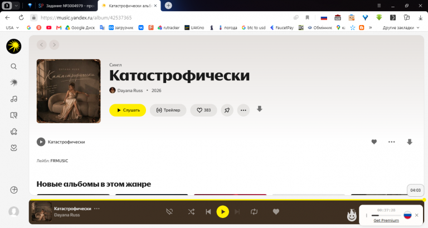The width and height of the screenshot is (428, 228).
Task: Go forward using in-page right chevron
Action: click(x=54, y=45)
